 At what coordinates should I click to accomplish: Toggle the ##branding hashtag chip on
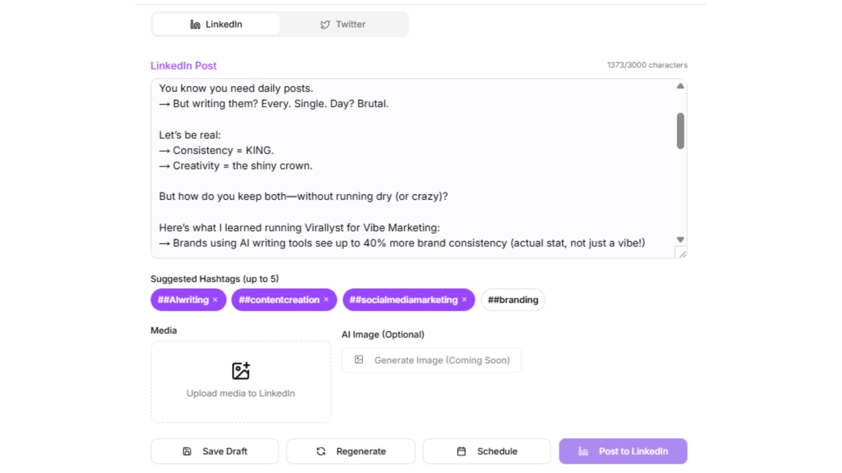click(513, 300)
